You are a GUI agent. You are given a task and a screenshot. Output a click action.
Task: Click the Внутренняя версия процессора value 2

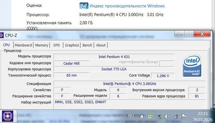[x=197, y=90]
